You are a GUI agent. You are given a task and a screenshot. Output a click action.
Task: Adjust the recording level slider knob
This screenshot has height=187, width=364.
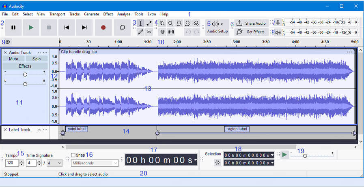(x=340, y=22)
